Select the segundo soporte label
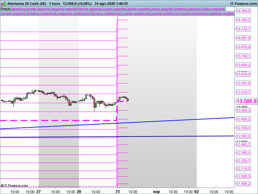 pyautogui.click(x=64, y=9)
